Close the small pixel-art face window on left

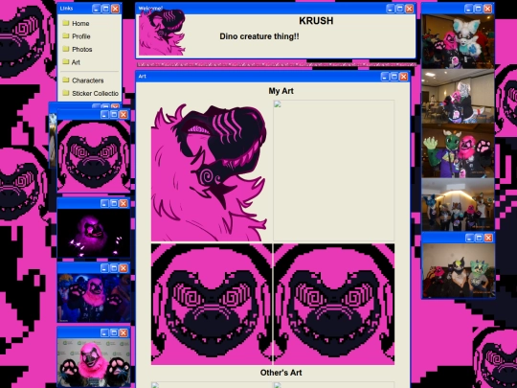[123, 115]
